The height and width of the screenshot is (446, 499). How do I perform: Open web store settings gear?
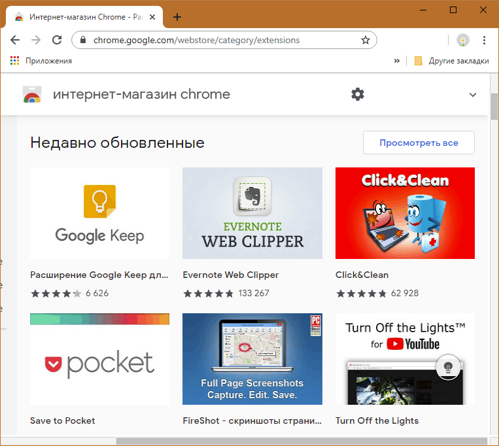pos(358,94)
